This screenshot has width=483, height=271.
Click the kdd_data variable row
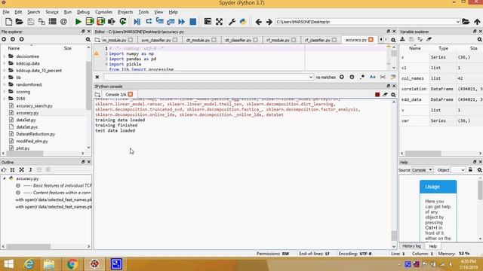[441, 99]
